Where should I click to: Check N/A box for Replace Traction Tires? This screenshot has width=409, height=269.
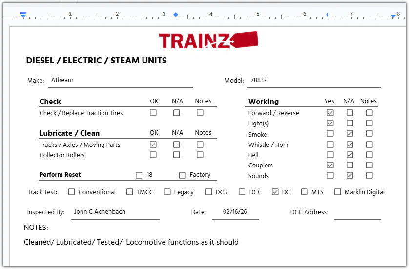click(x=177, y=113)
